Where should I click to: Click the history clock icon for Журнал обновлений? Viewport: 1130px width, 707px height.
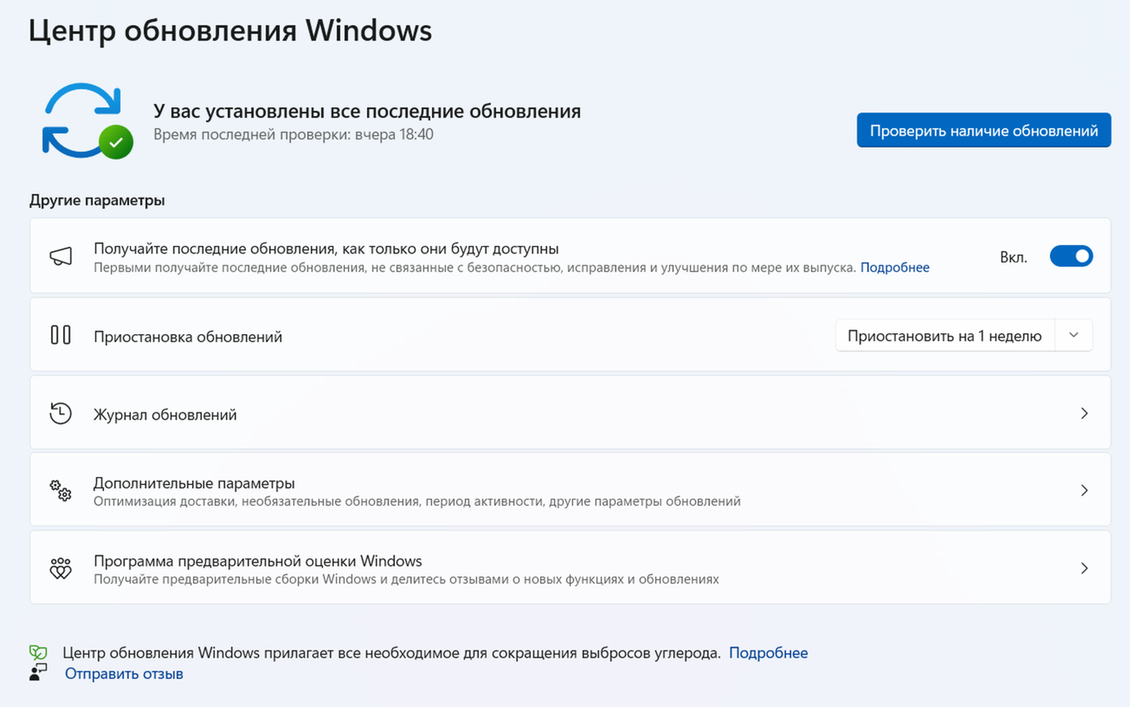[61, 413]
